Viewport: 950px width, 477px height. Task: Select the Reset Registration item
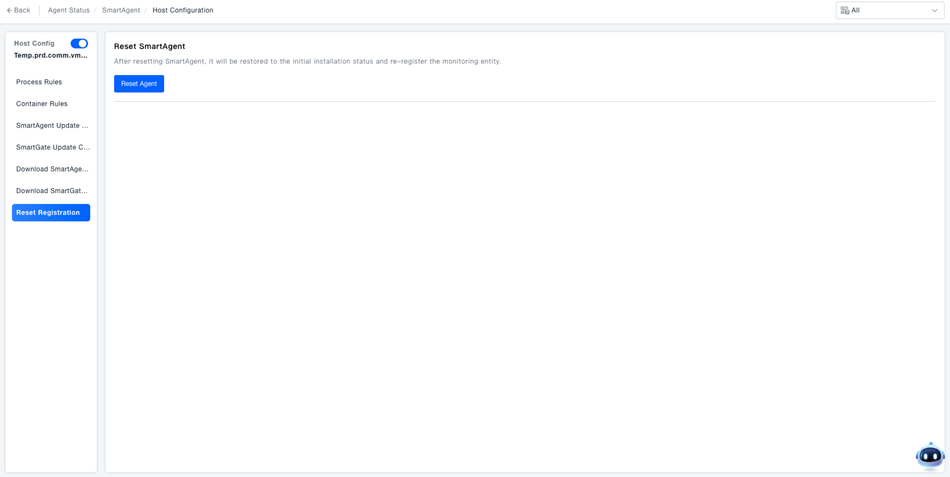[51, 213]
